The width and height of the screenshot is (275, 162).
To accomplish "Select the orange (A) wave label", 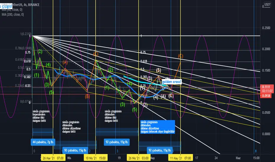I will [65, 62].
